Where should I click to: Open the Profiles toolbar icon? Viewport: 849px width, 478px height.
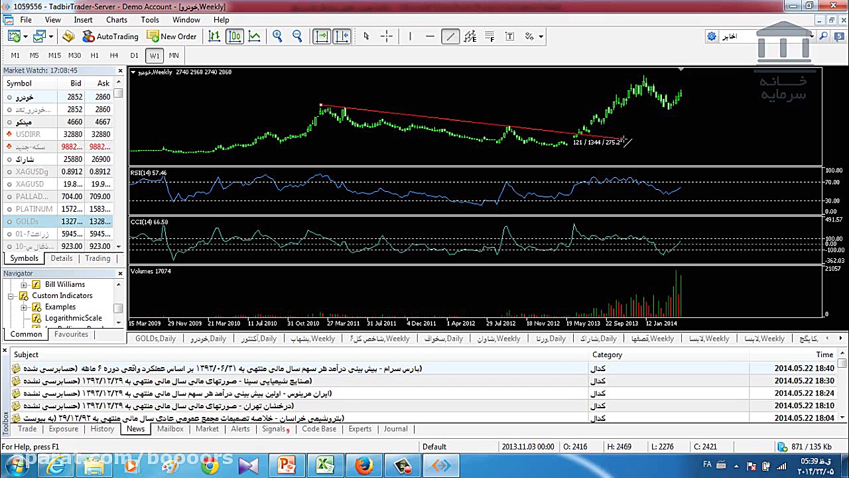(39, 37)
